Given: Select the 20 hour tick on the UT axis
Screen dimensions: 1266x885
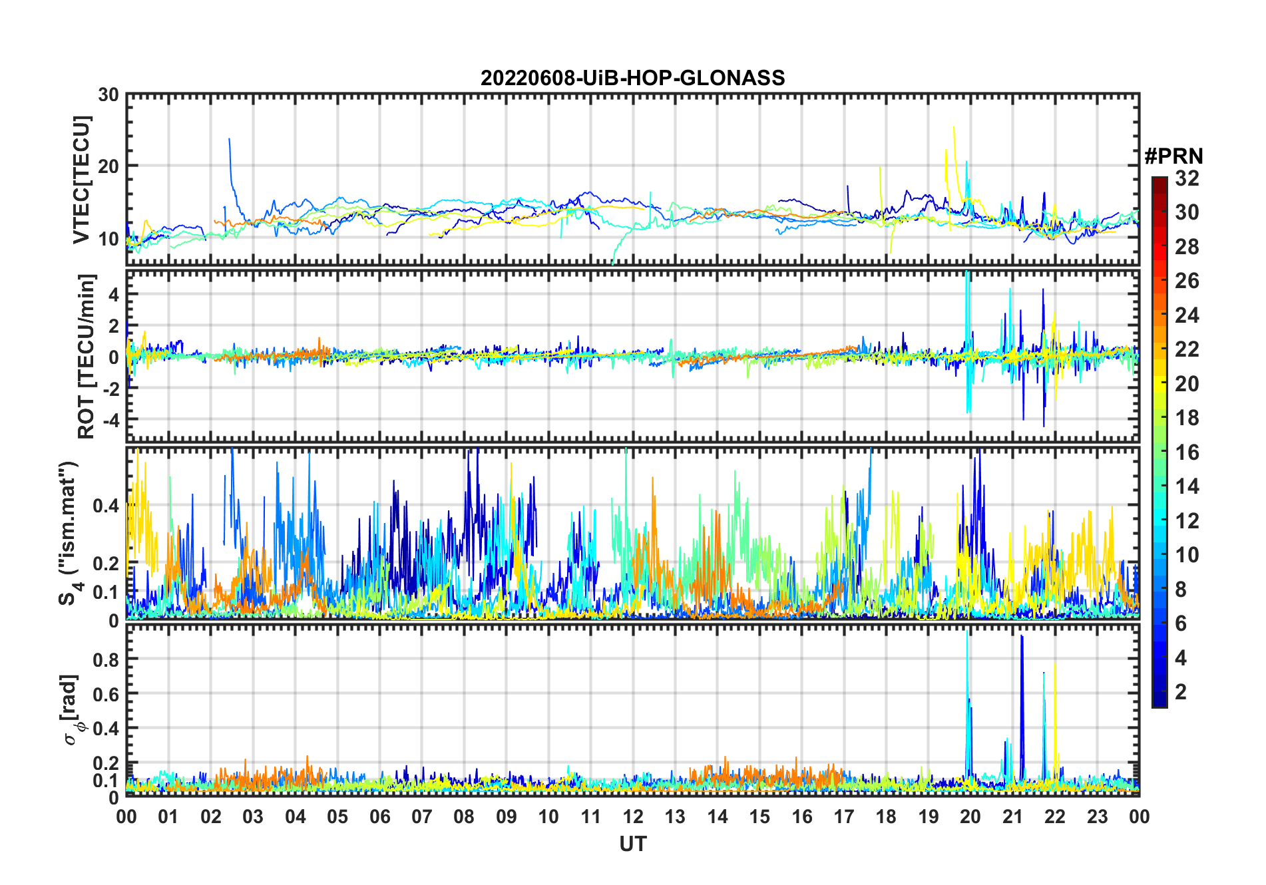Looking at the screenshot, I should coord(970,816).
